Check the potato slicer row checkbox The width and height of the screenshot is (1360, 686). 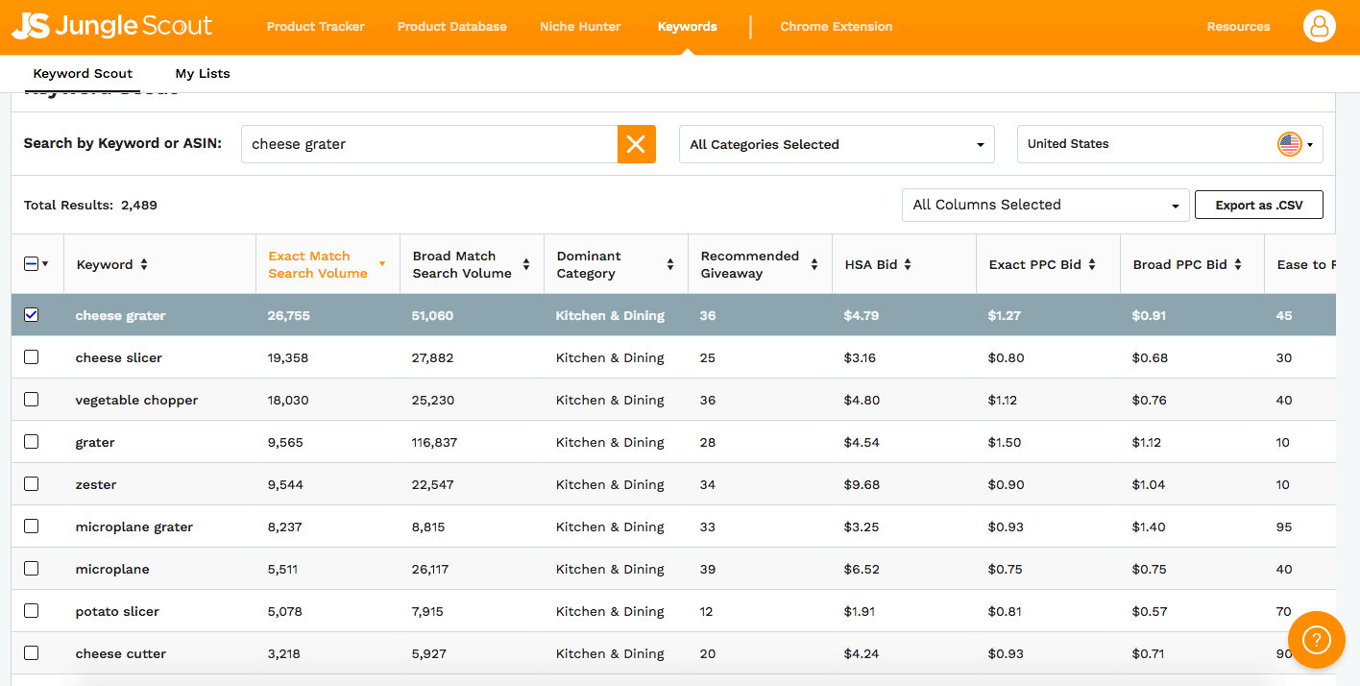[31, 611]
